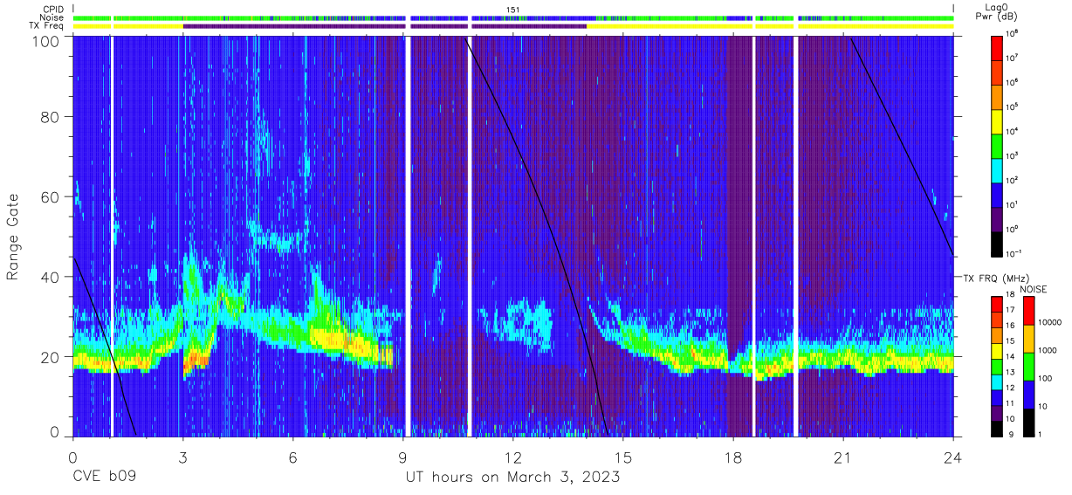Pick the cyan 12–13 MHz TX frequency swatch
The width and height of the screenshot is (1072, 495).
(998, 382)
